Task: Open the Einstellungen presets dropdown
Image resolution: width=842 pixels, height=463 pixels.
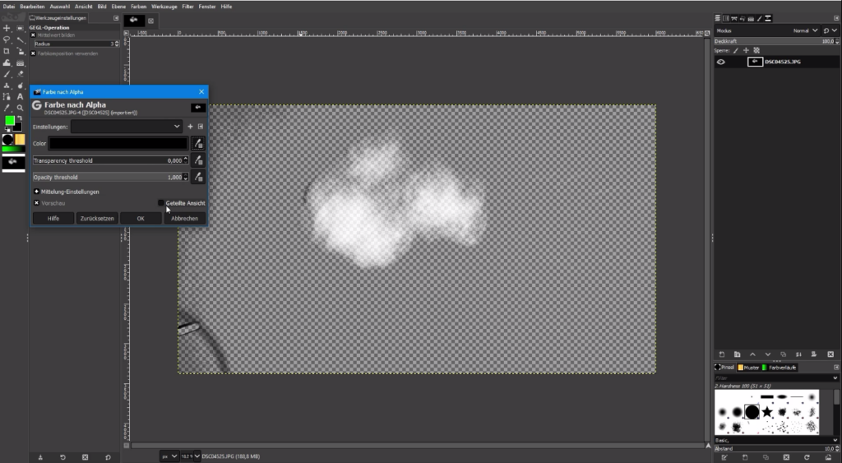Action: (x=127, y=127)
